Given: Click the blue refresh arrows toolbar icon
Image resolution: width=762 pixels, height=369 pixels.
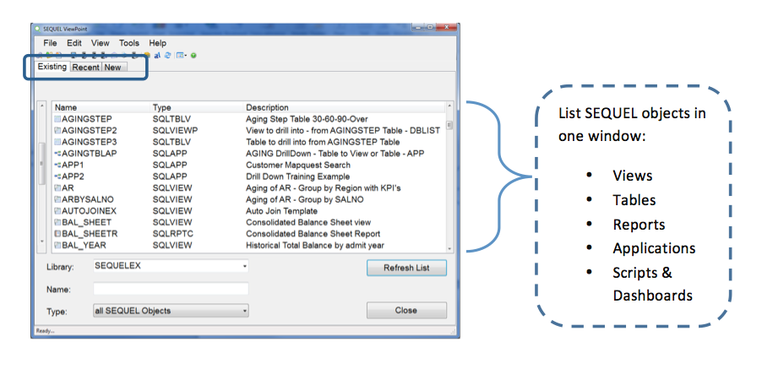Looking at the screenshot, I should click(167, 56).
